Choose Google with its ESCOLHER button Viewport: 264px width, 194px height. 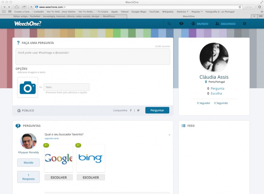pos(58,178)
